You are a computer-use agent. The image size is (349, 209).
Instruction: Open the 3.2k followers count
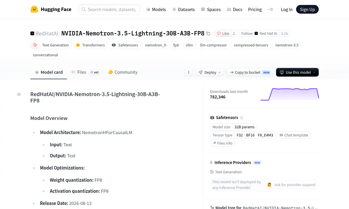pyautogui.click(x=284, y=33)
